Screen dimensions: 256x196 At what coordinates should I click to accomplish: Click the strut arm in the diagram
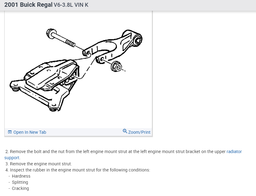coord(111,47)
